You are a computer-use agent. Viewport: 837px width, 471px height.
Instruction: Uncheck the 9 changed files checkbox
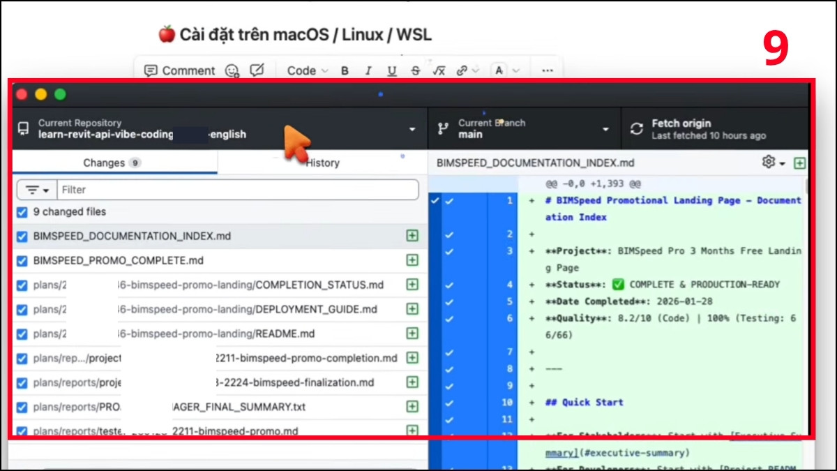(x=22, y=212)
